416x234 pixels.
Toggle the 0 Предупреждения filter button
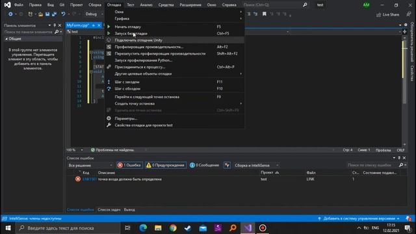click(166, 165)
